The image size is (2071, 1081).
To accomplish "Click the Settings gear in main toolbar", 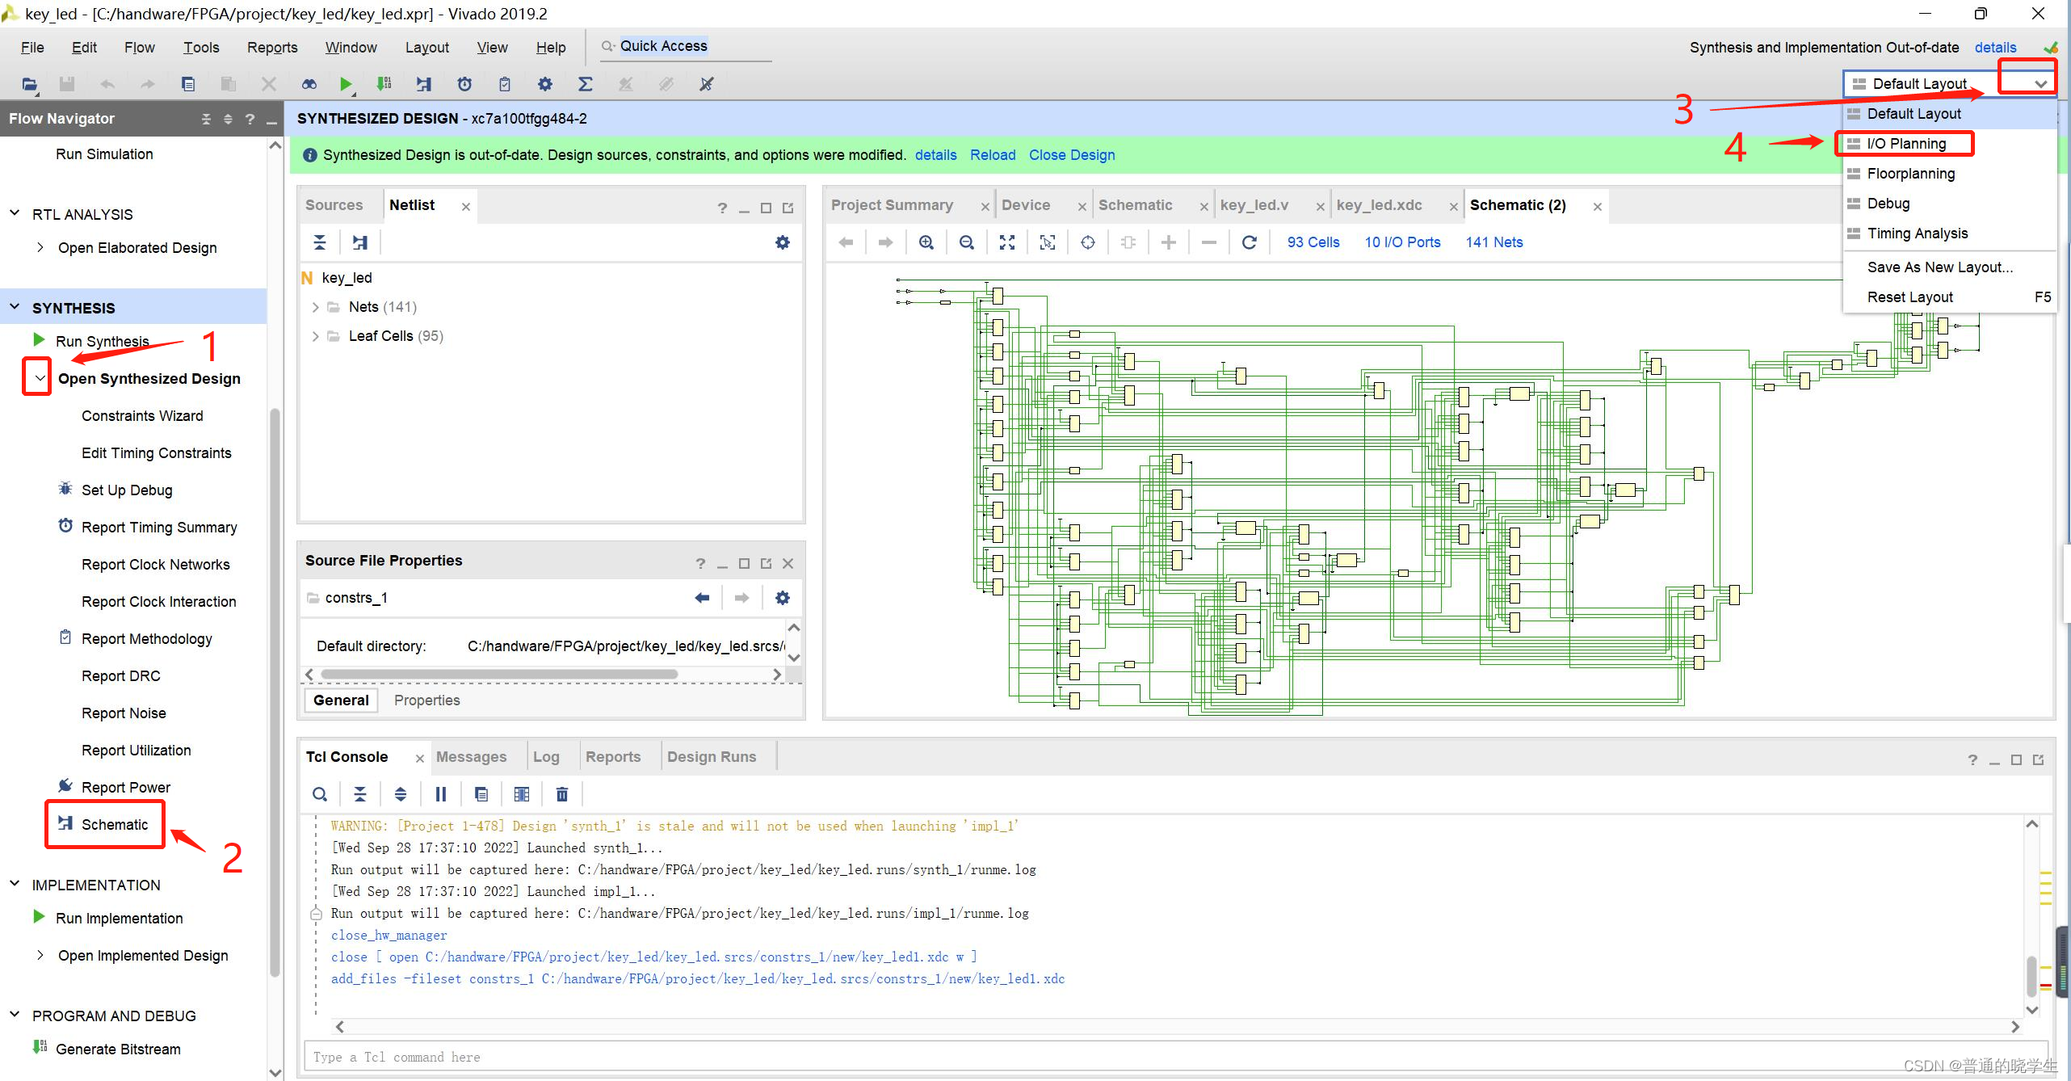I will (x=545, y=84).
